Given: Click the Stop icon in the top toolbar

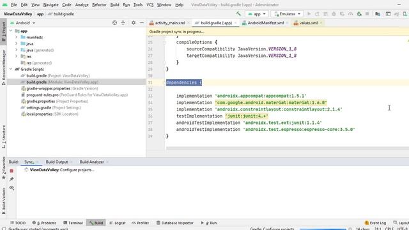Looking at the screenshot, I should (367, 14).
